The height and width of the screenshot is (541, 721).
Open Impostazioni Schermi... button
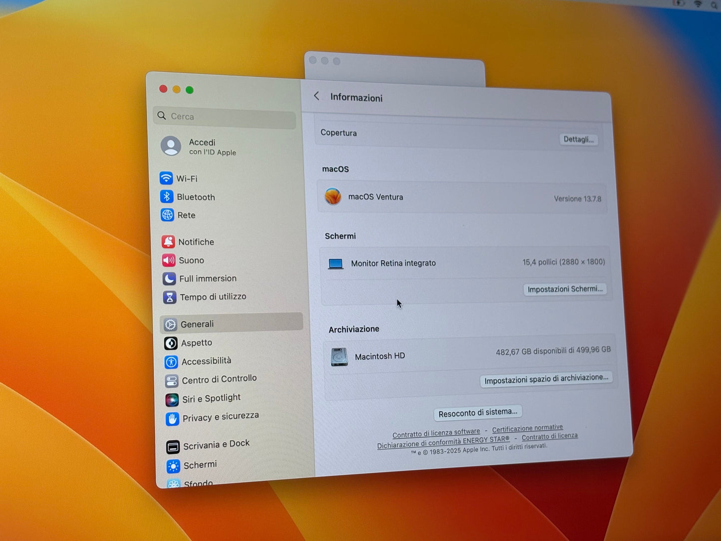pyautogui.click(x=565, y=289)
